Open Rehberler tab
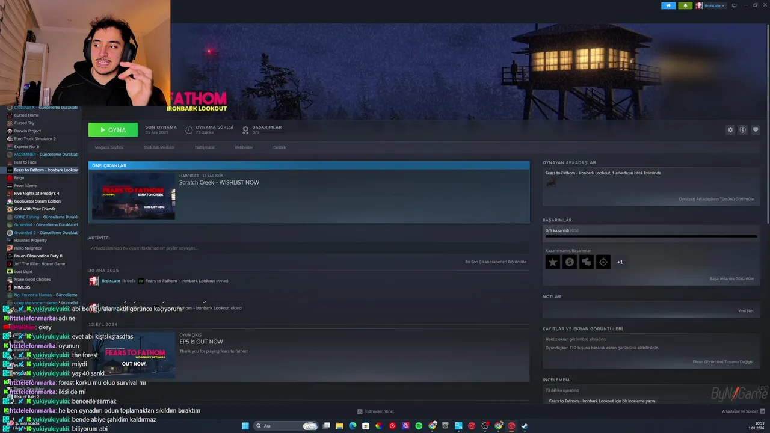 click(244, 147)
